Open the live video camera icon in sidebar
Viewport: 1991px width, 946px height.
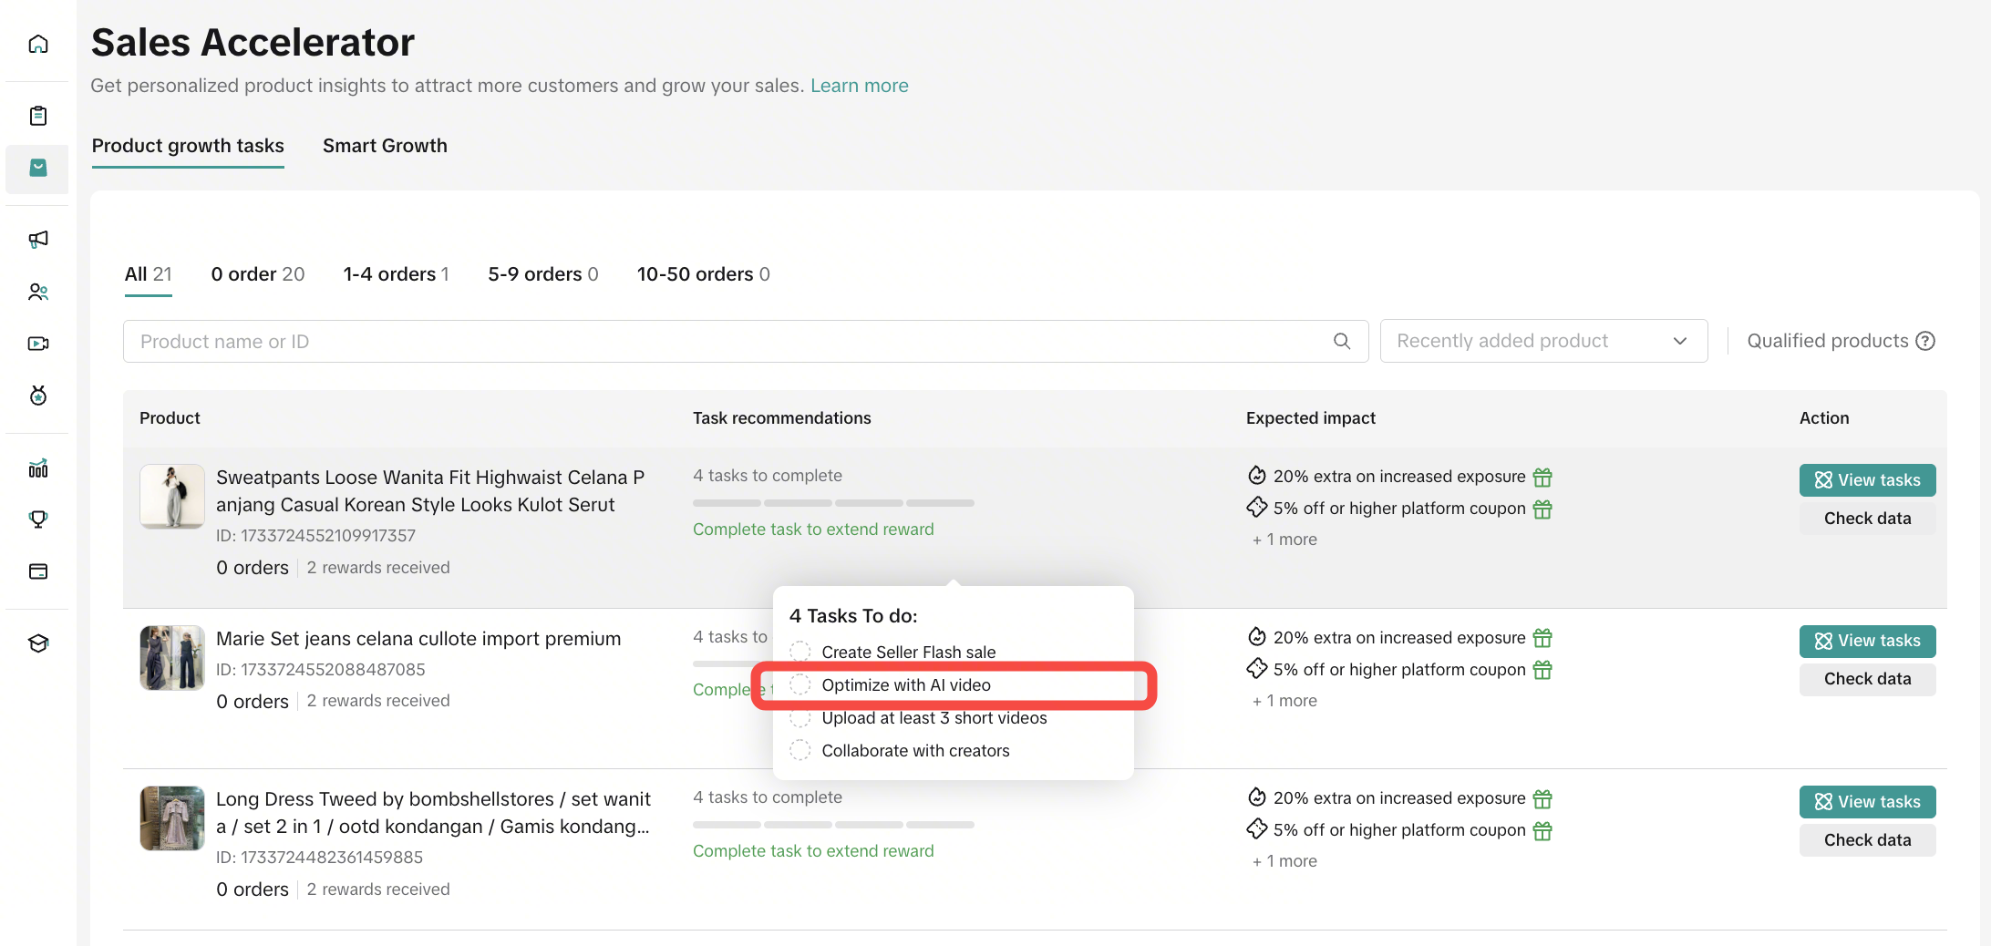click(x=38, y=344)
